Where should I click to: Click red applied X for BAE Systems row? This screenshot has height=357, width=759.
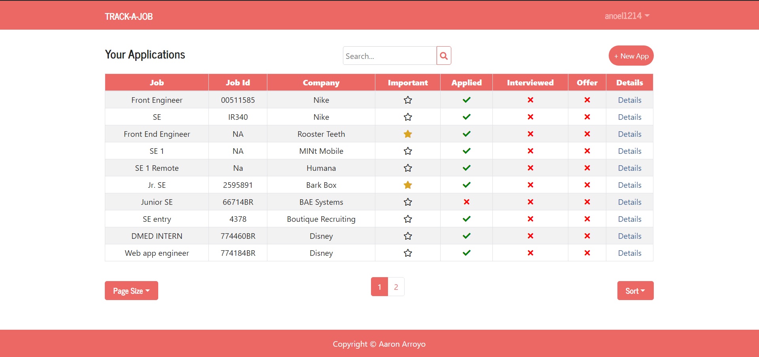(467, 202)
